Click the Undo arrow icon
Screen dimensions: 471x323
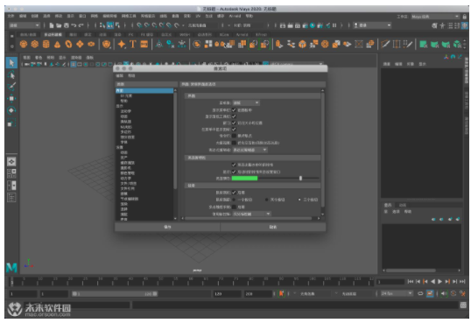74,25
